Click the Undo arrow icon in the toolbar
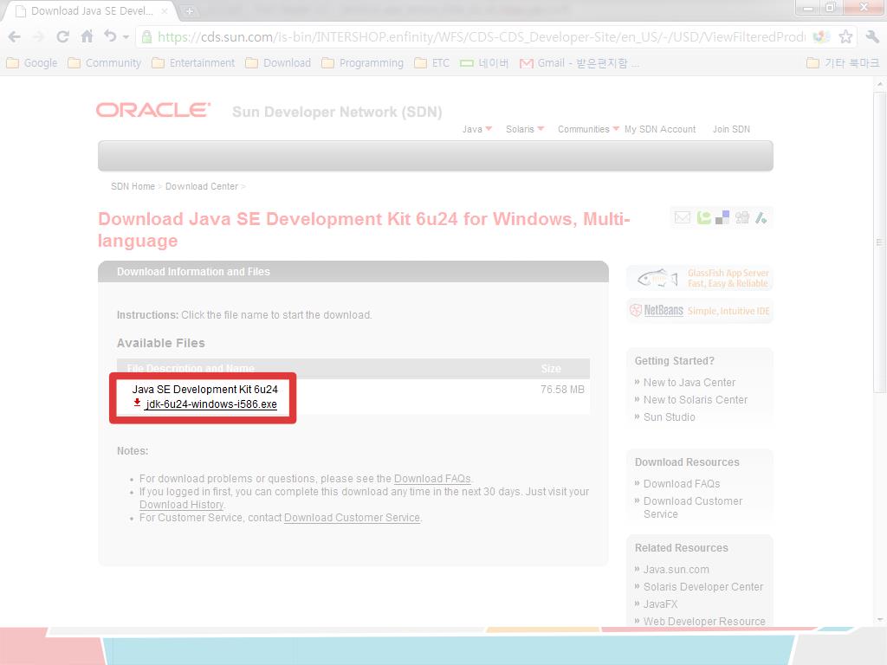Viewport: 887px width, 665px height. pyautogui.click(x=110, y=36)
